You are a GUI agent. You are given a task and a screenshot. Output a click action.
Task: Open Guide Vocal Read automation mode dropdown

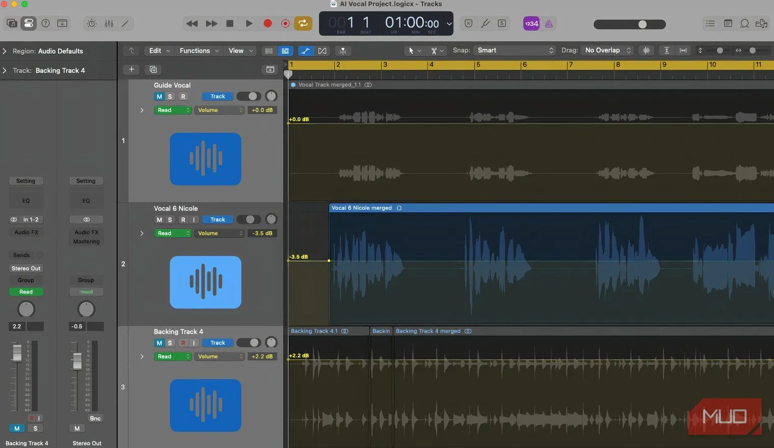[x=172, y=110]
